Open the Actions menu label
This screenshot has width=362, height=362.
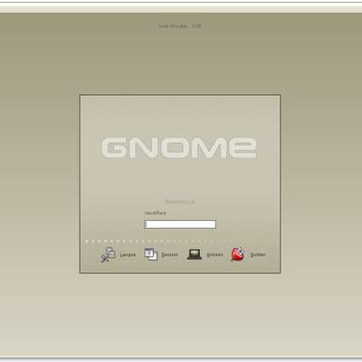point(214,254)
